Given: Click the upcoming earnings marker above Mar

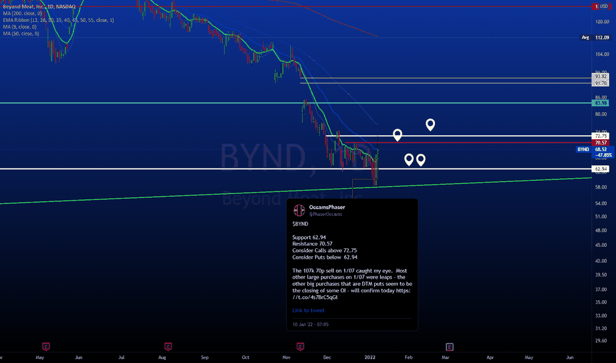Looking at the screenshot, I should click(449, 347).
